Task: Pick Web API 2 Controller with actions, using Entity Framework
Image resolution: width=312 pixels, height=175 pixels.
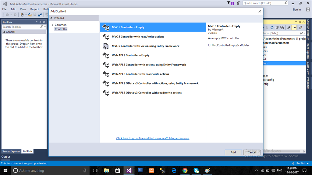Action: pyautogui.click(x=153, y=65)
